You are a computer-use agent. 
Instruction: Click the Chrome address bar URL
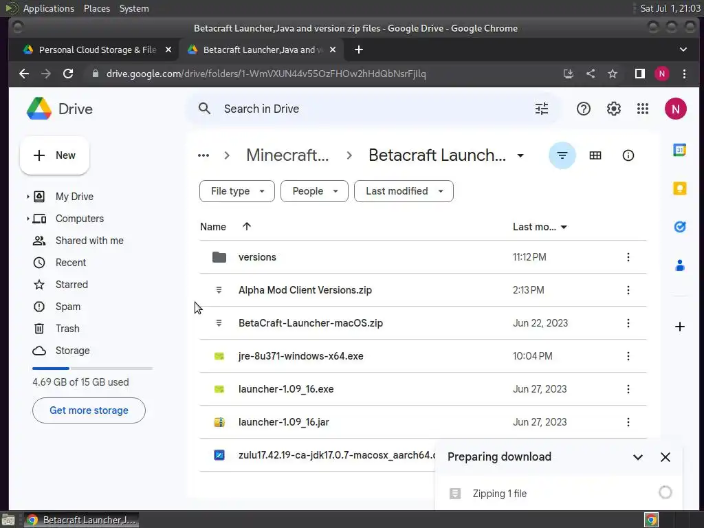266,74
